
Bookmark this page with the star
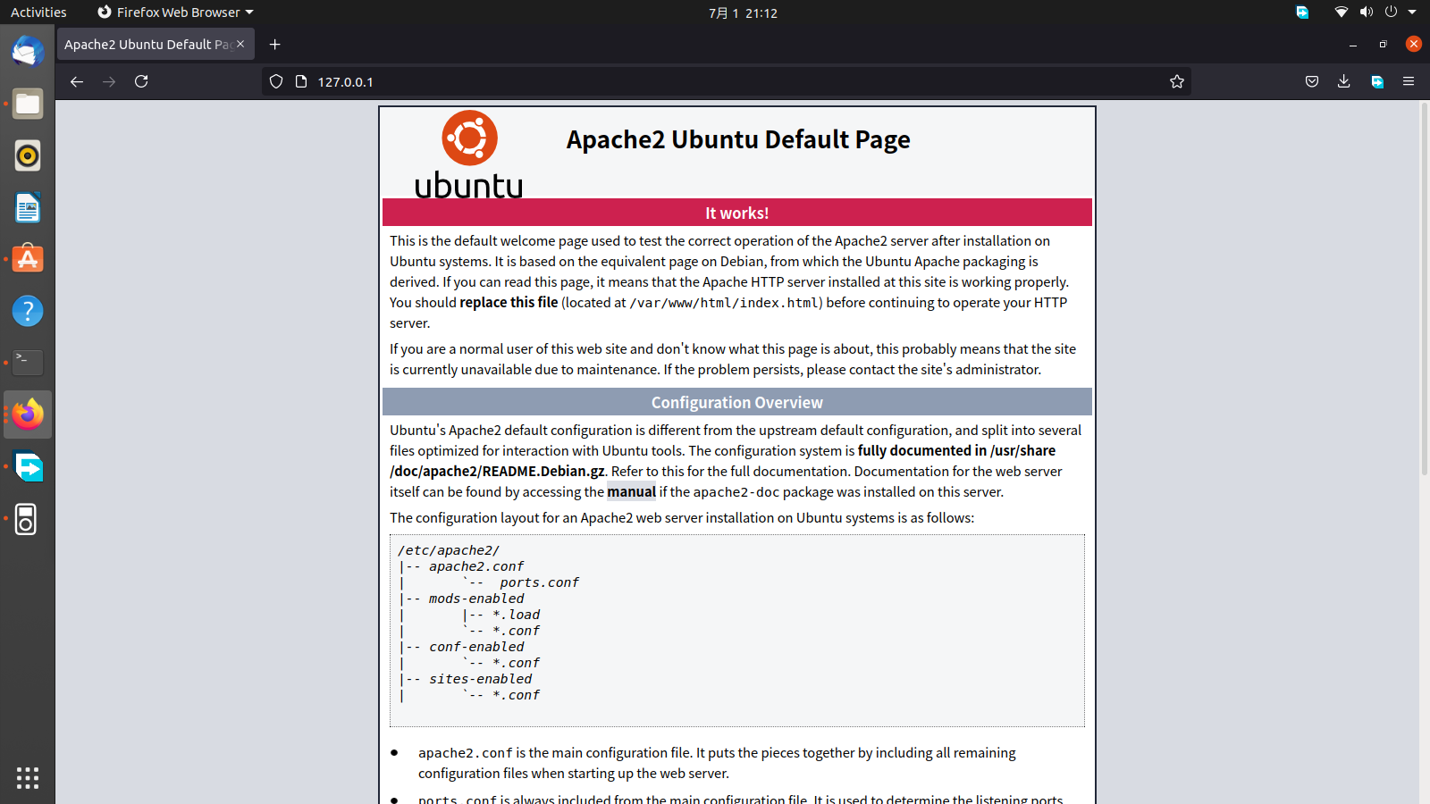(1177, 81)
